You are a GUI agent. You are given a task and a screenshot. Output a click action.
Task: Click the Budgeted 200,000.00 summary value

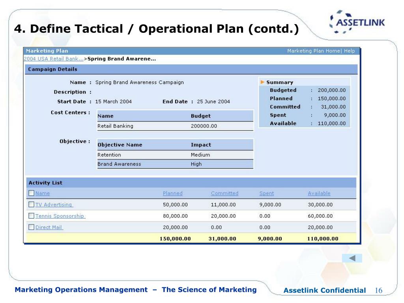[x=331, y=90]
